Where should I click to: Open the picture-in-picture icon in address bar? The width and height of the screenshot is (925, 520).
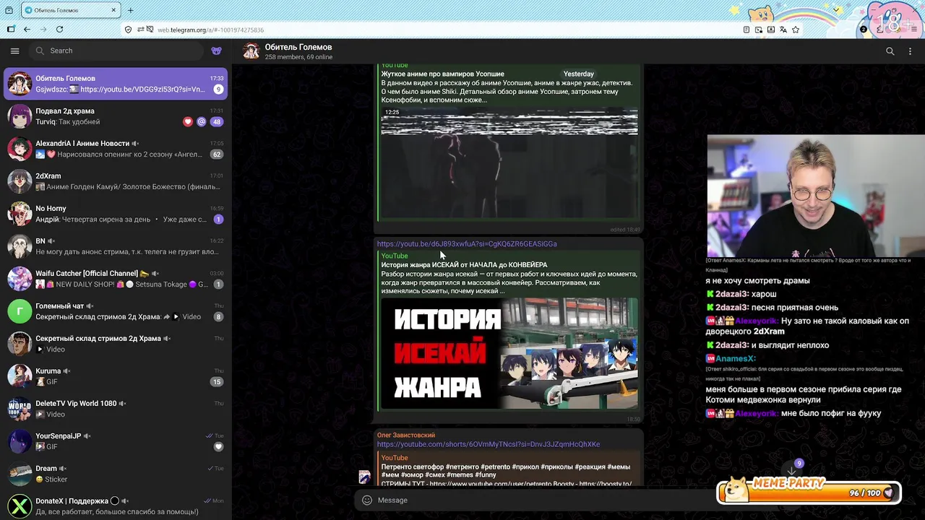pyautogui.click(x=759, y=30)
